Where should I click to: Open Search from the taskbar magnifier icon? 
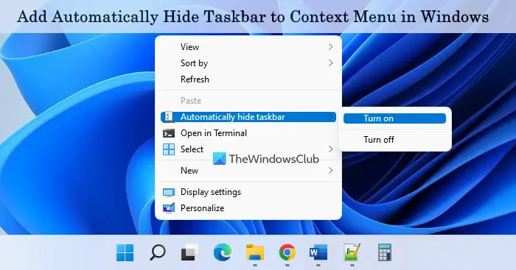[x=158, y=252]
